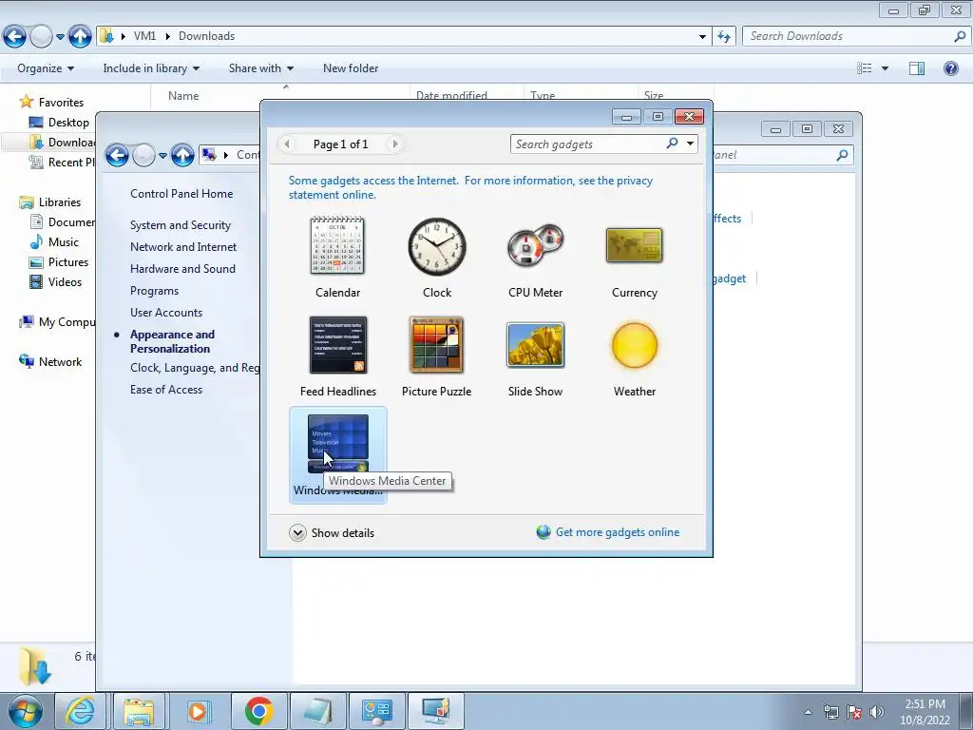The image size is (973, 730).
Task: Click Up arrow in Downloads explorer
Action: [x=80, y=36]
